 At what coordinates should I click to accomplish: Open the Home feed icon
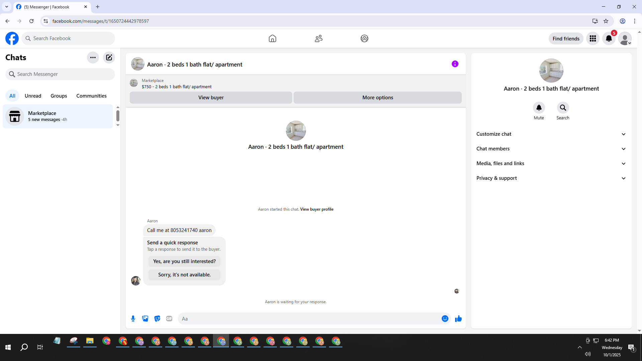[273, 38]
